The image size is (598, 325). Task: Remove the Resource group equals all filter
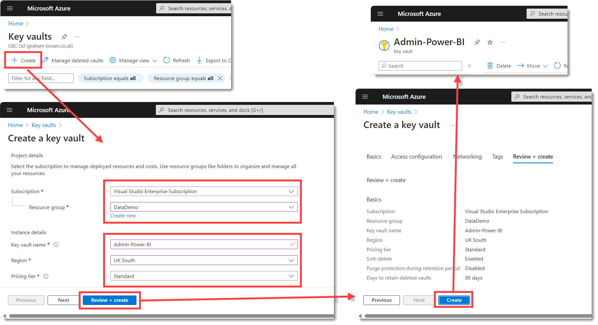220,78
